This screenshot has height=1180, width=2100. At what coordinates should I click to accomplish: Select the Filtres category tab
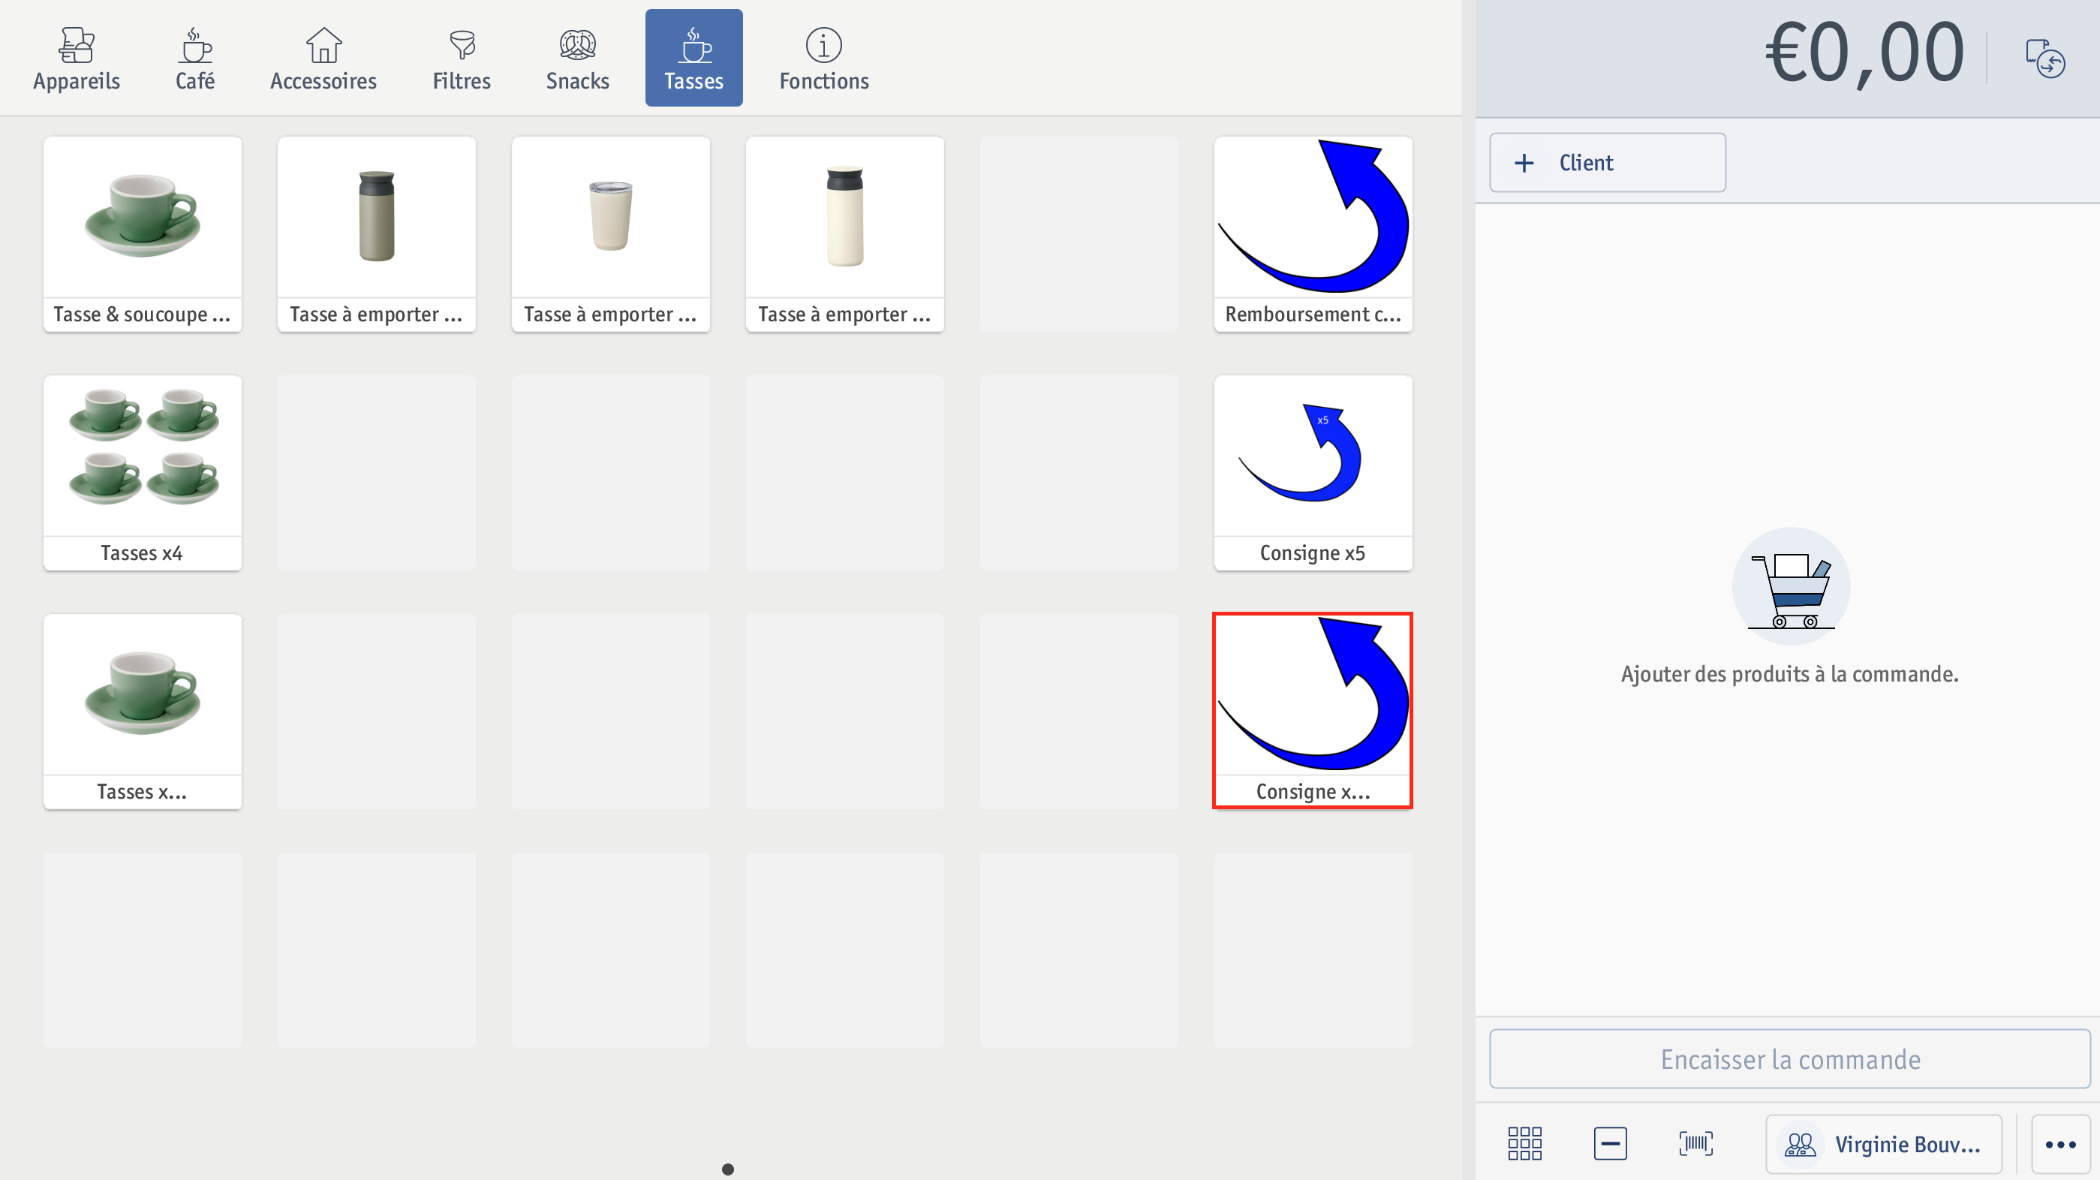click(x=462, y=58)
